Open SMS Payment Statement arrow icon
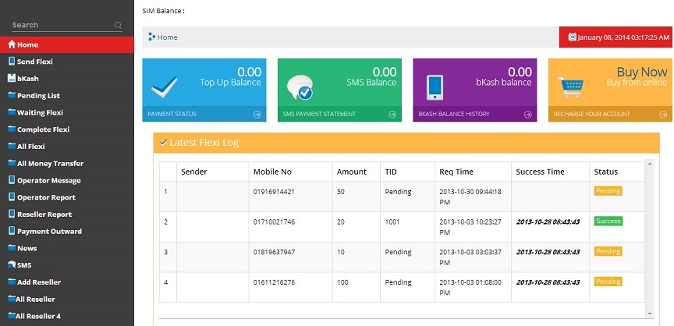The image size is (674, 326). click(392, 114)
